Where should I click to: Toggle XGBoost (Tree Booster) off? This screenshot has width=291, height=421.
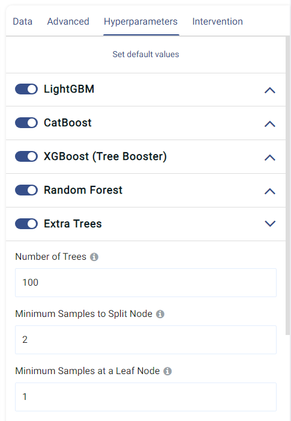click(26, 156)
